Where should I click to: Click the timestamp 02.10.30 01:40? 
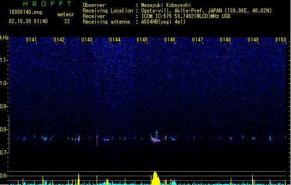pos(28,21)
